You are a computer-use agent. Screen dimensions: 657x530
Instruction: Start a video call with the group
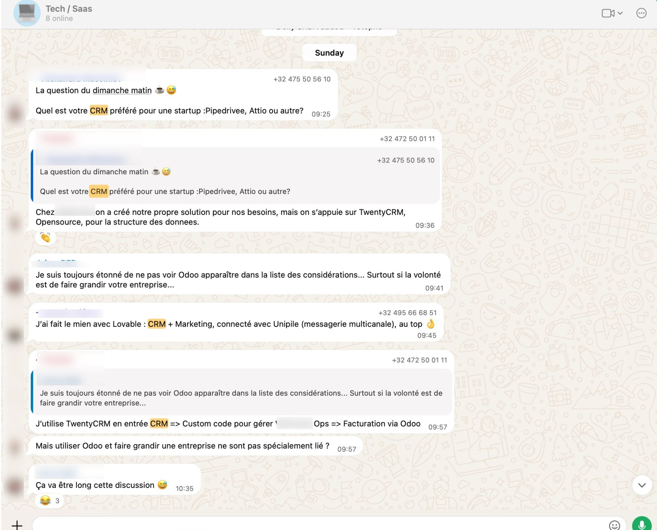[608, 13]
